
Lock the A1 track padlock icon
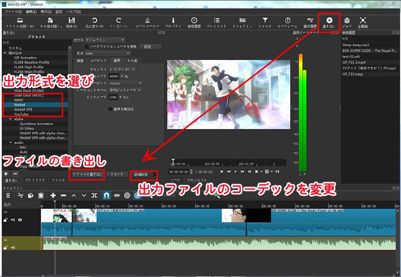[x=6, y=247]
